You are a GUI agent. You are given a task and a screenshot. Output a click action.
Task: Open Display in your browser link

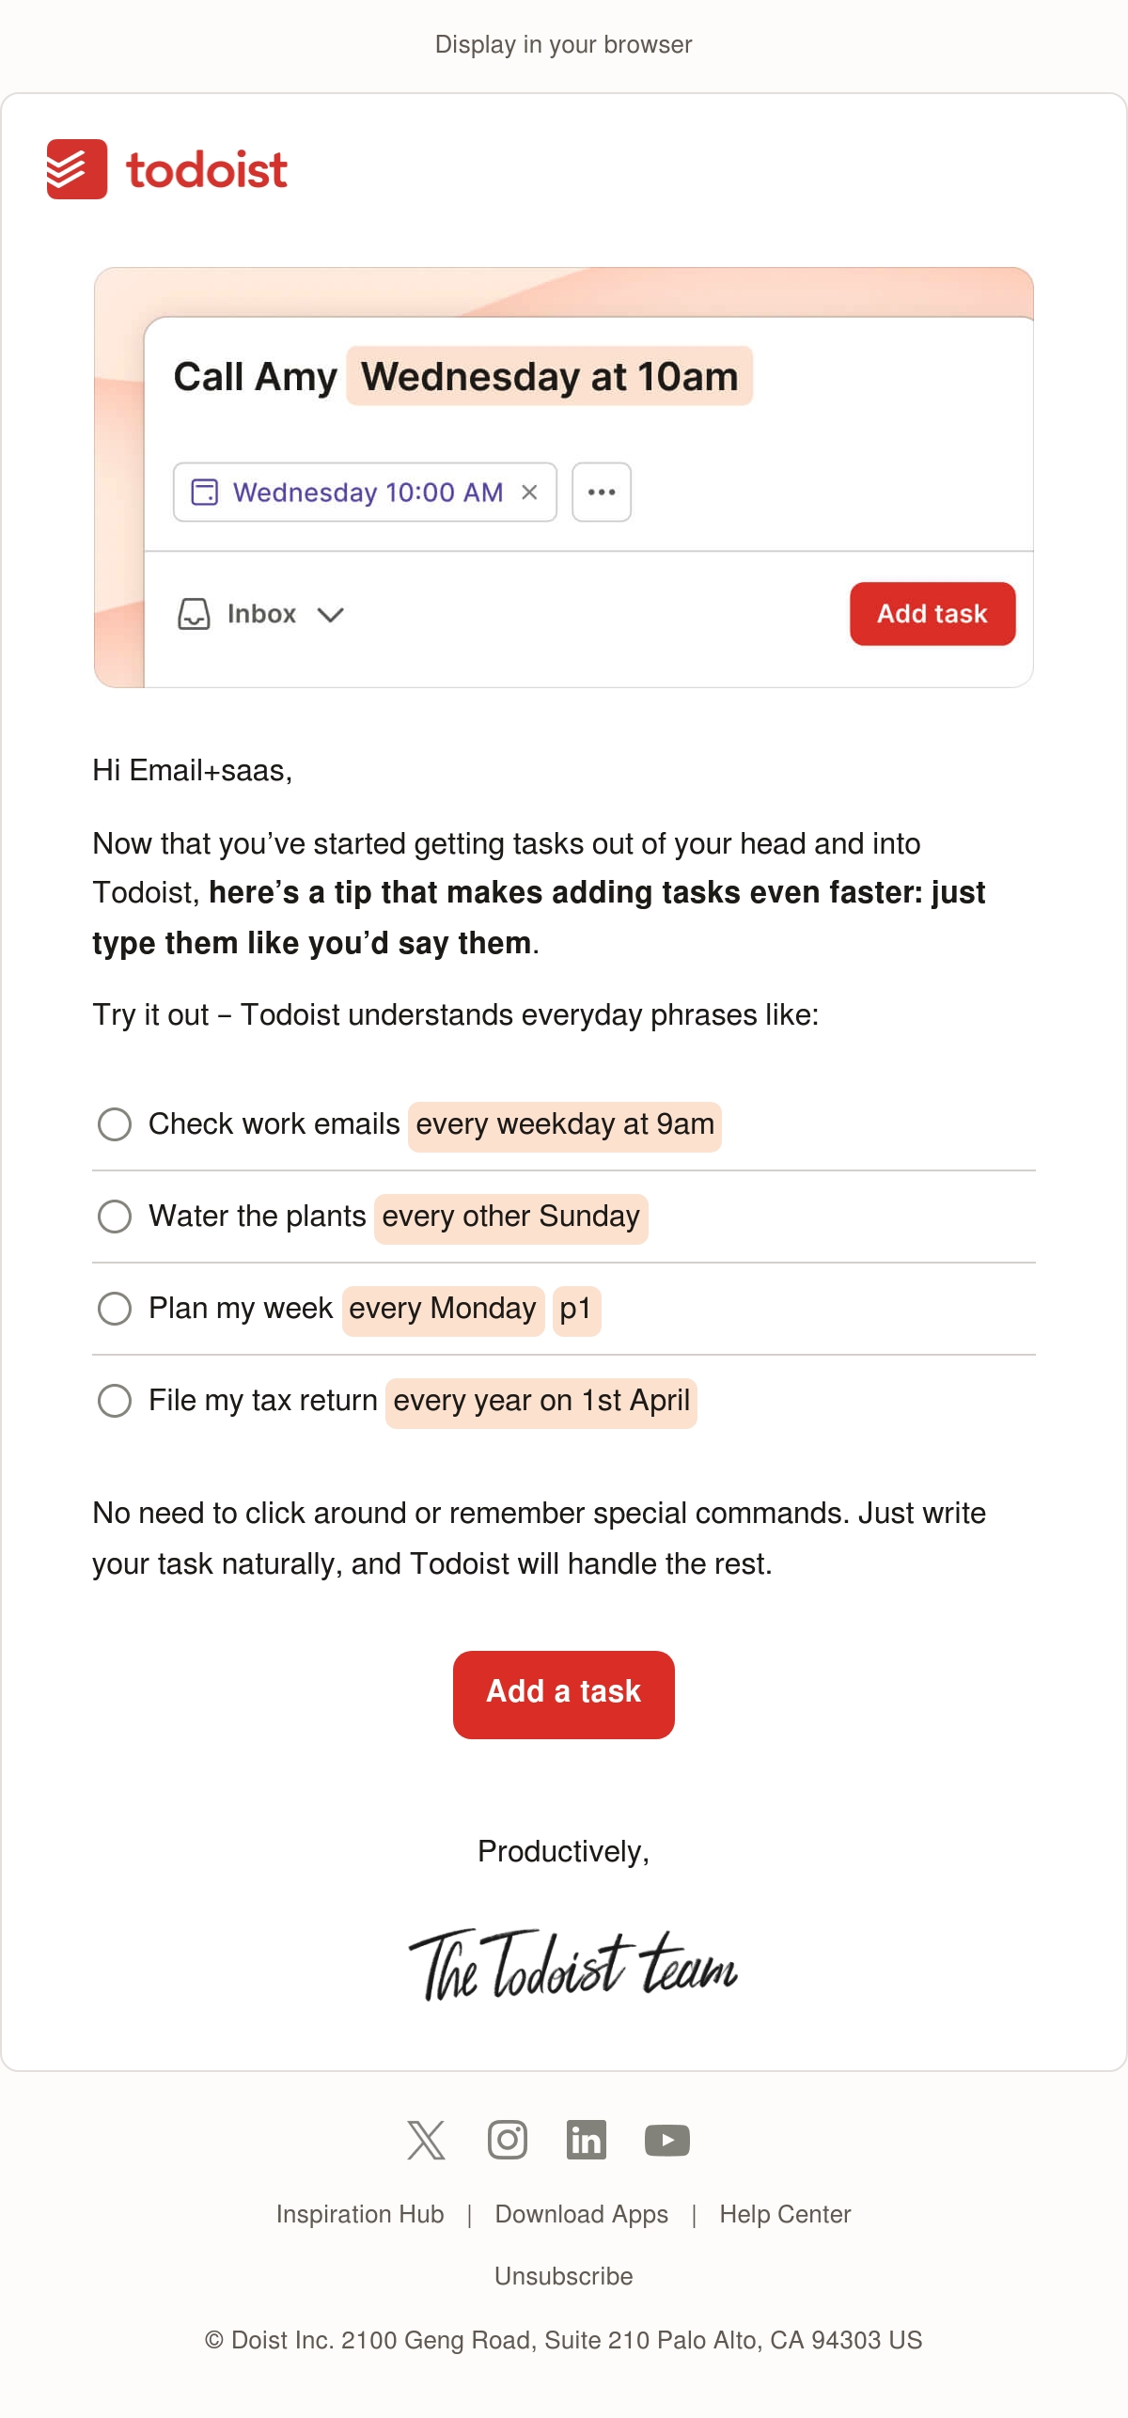(564, 44)
